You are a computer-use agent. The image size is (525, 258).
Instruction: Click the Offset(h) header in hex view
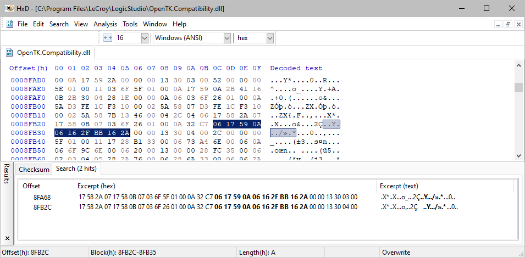coord(29,68)
